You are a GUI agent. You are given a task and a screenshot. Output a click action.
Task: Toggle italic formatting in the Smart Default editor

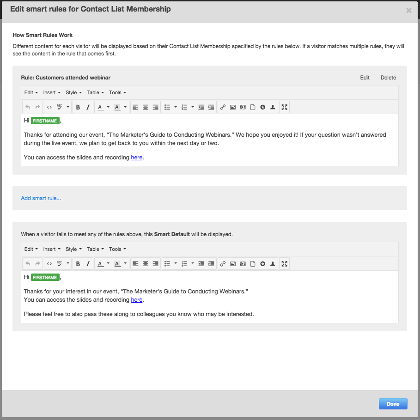coord(88,263)
